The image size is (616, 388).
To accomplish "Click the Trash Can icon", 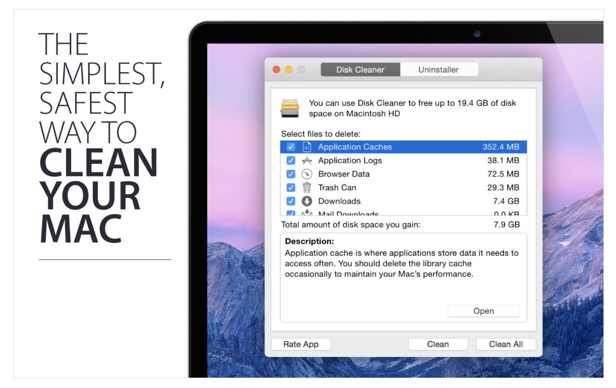I will point(307,188).
